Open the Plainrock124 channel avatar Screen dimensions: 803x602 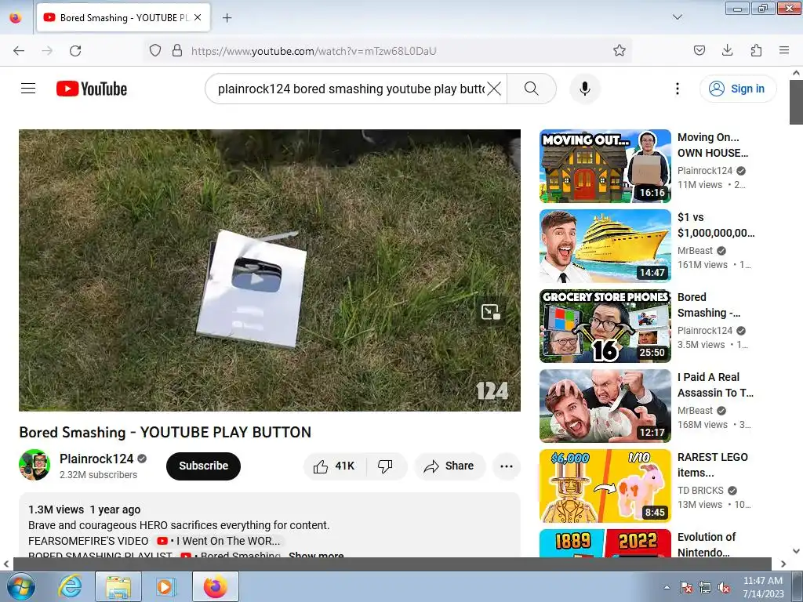point(35,465)
